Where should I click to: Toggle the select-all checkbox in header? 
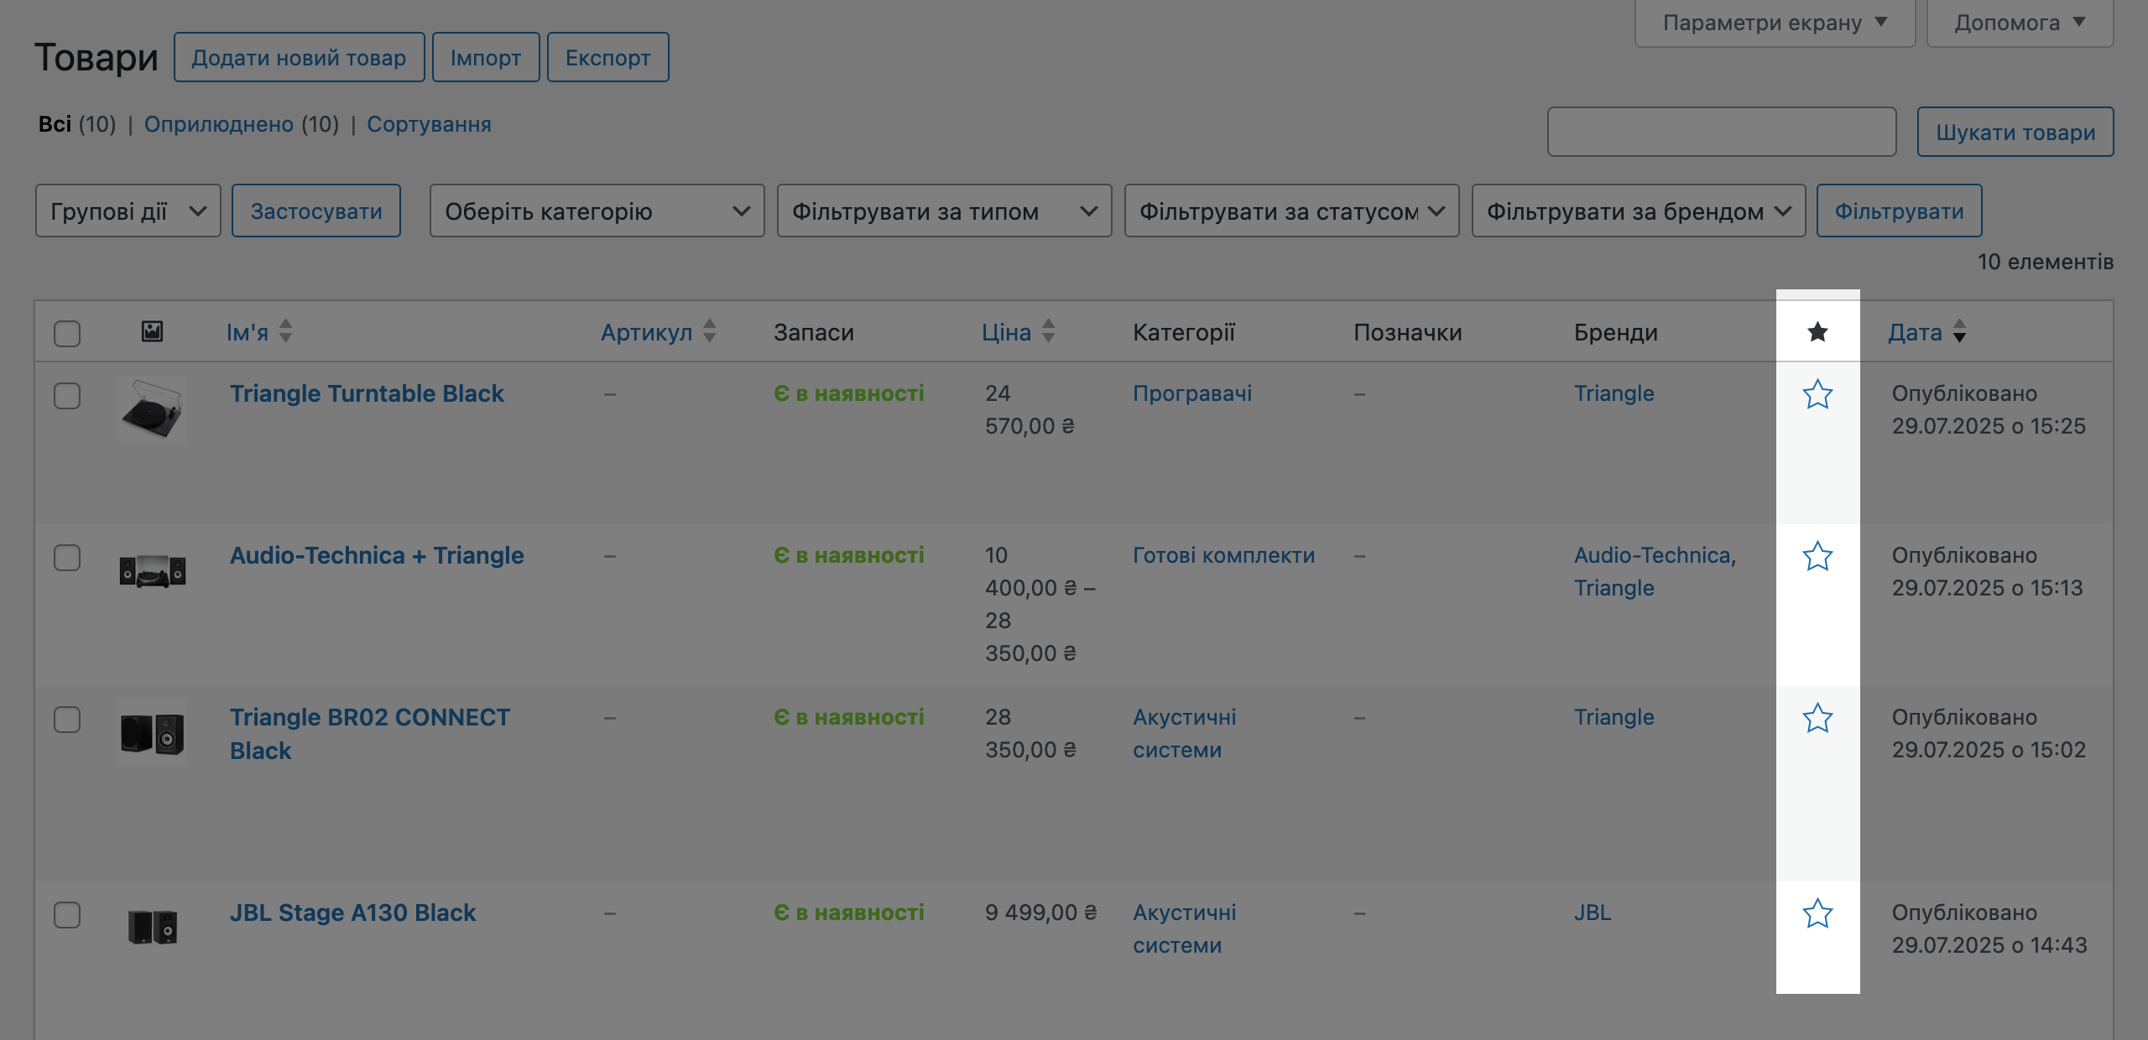tap(66, 334)
